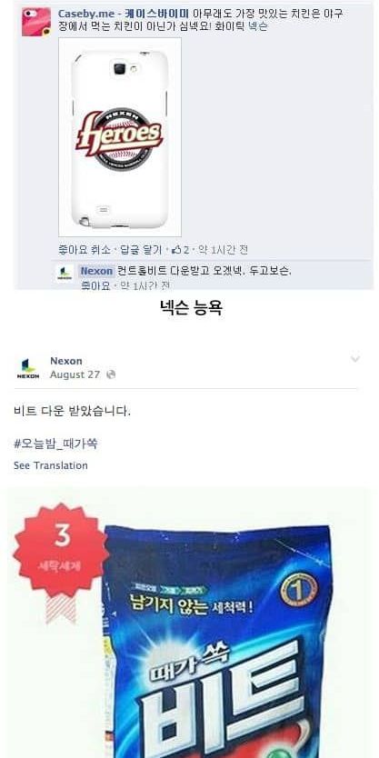Click the Nexon logo avatar in the post header

(x=28, y=368)
